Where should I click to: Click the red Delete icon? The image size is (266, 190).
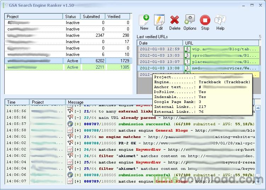(x=175, y=20)
